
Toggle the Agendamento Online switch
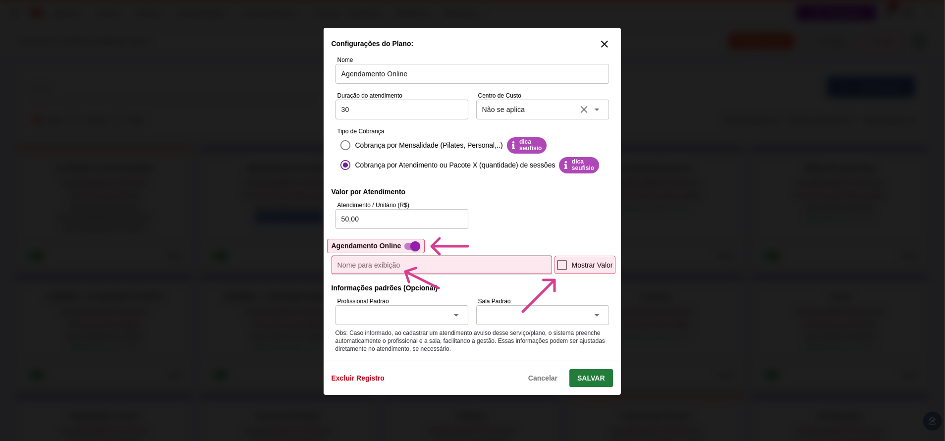pos(412,246)
